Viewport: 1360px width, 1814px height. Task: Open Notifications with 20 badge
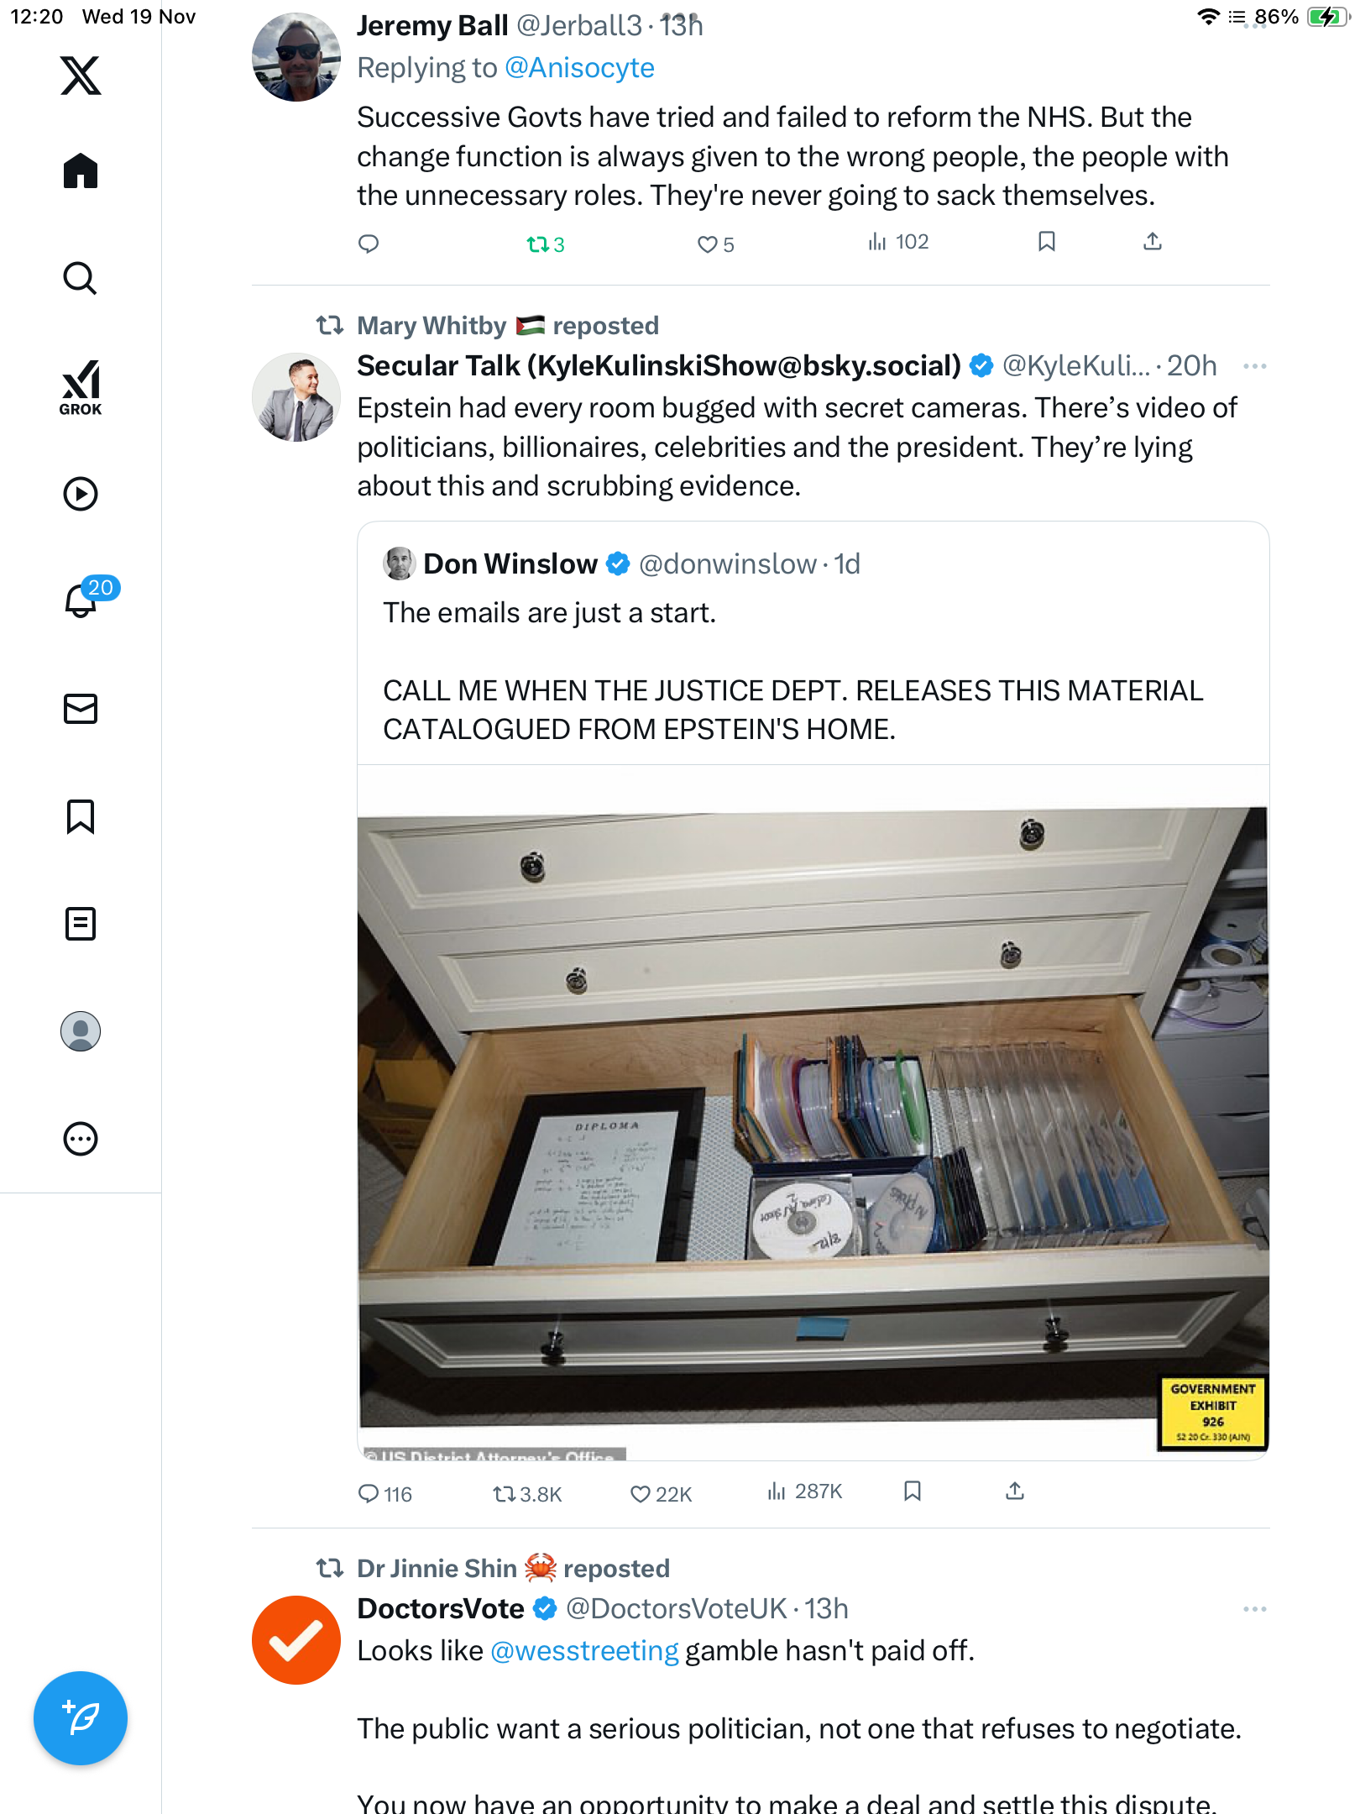pos(81,601)
